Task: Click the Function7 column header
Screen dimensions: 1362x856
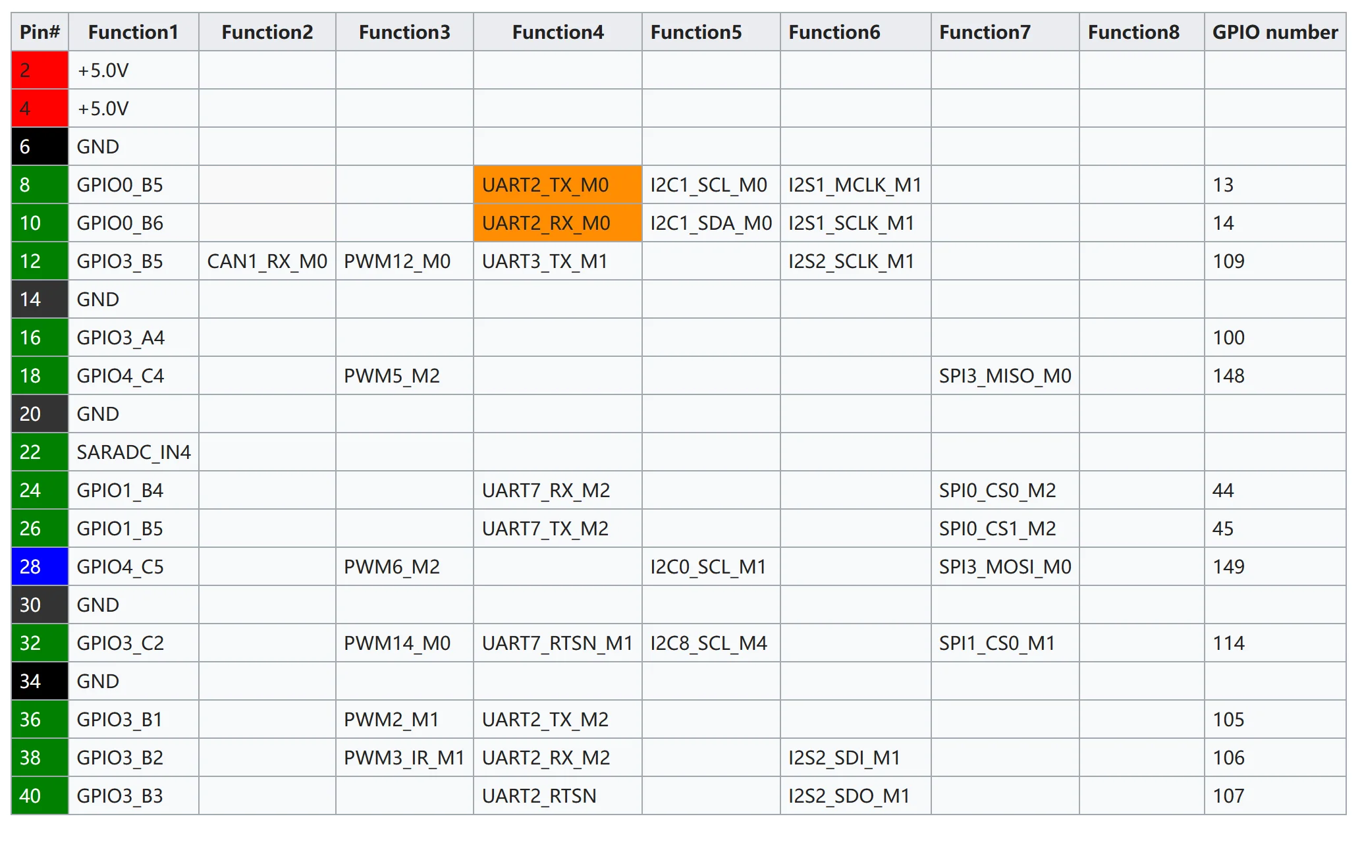Action: pyautogui.click(x=984, y=32)
